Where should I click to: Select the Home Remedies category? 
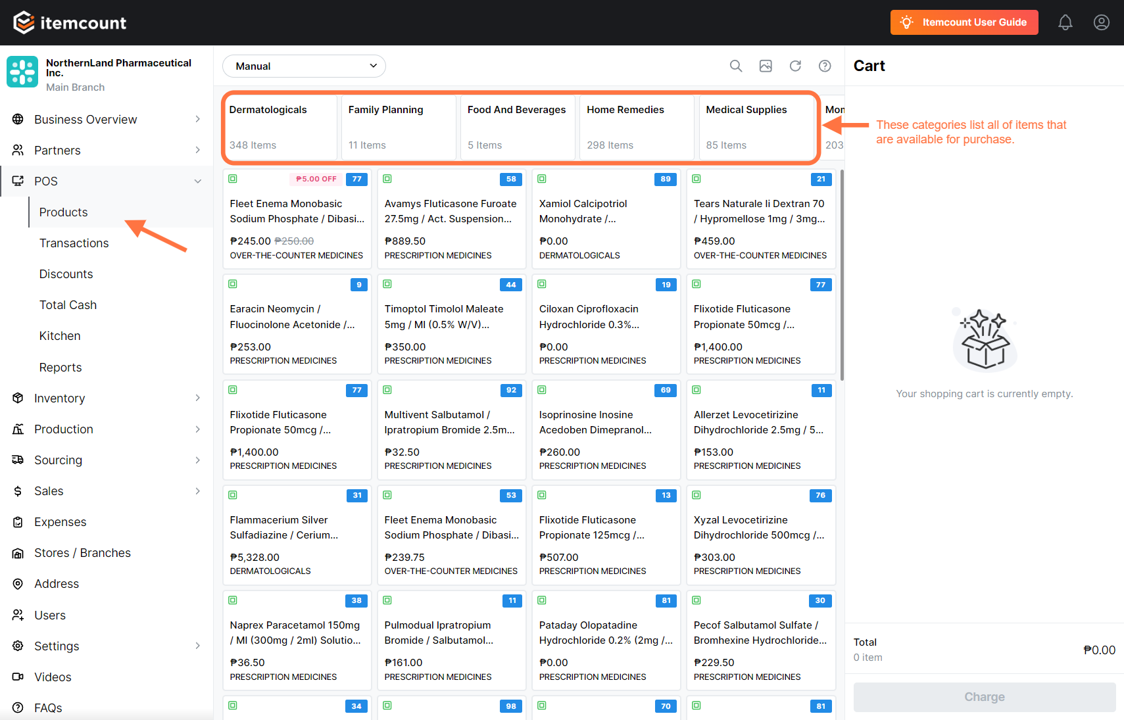pos(638,126)
